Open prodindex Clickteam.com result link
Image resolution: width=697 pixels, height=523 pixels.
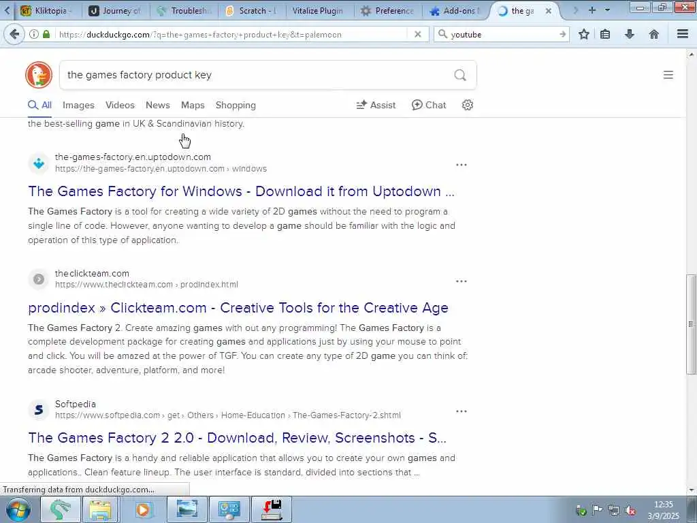[238, 308]
